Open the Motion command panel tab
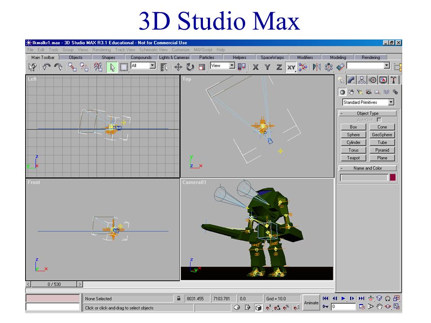 (373, 80)
